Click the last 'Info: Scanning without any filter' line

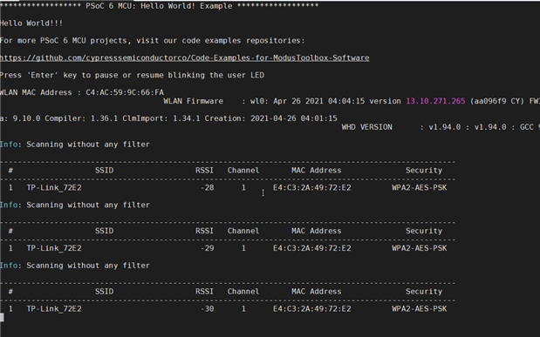coord(75,266)
